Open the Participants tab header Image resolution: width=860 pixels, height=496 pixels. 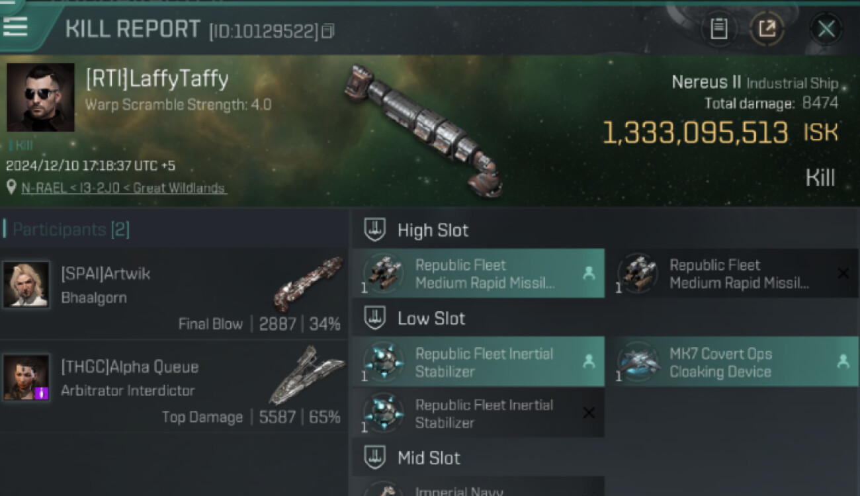(71, 229)
